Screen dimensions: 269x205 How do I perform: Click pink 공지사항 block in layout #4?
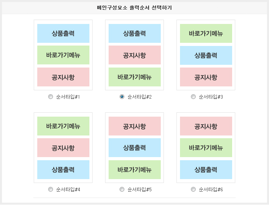63,148
